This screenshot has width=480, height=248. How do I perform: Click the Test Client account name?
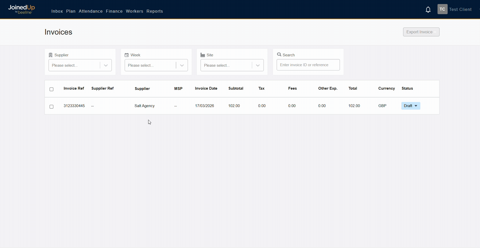(x=460, y=10)
